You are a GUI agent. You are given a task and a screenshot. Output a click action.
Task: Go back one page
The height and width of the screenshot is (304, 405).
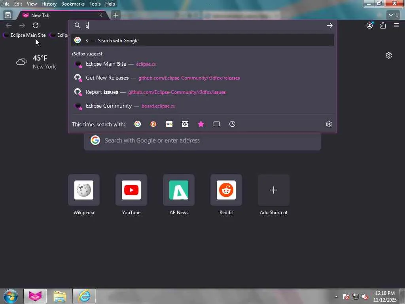[9, 25]
